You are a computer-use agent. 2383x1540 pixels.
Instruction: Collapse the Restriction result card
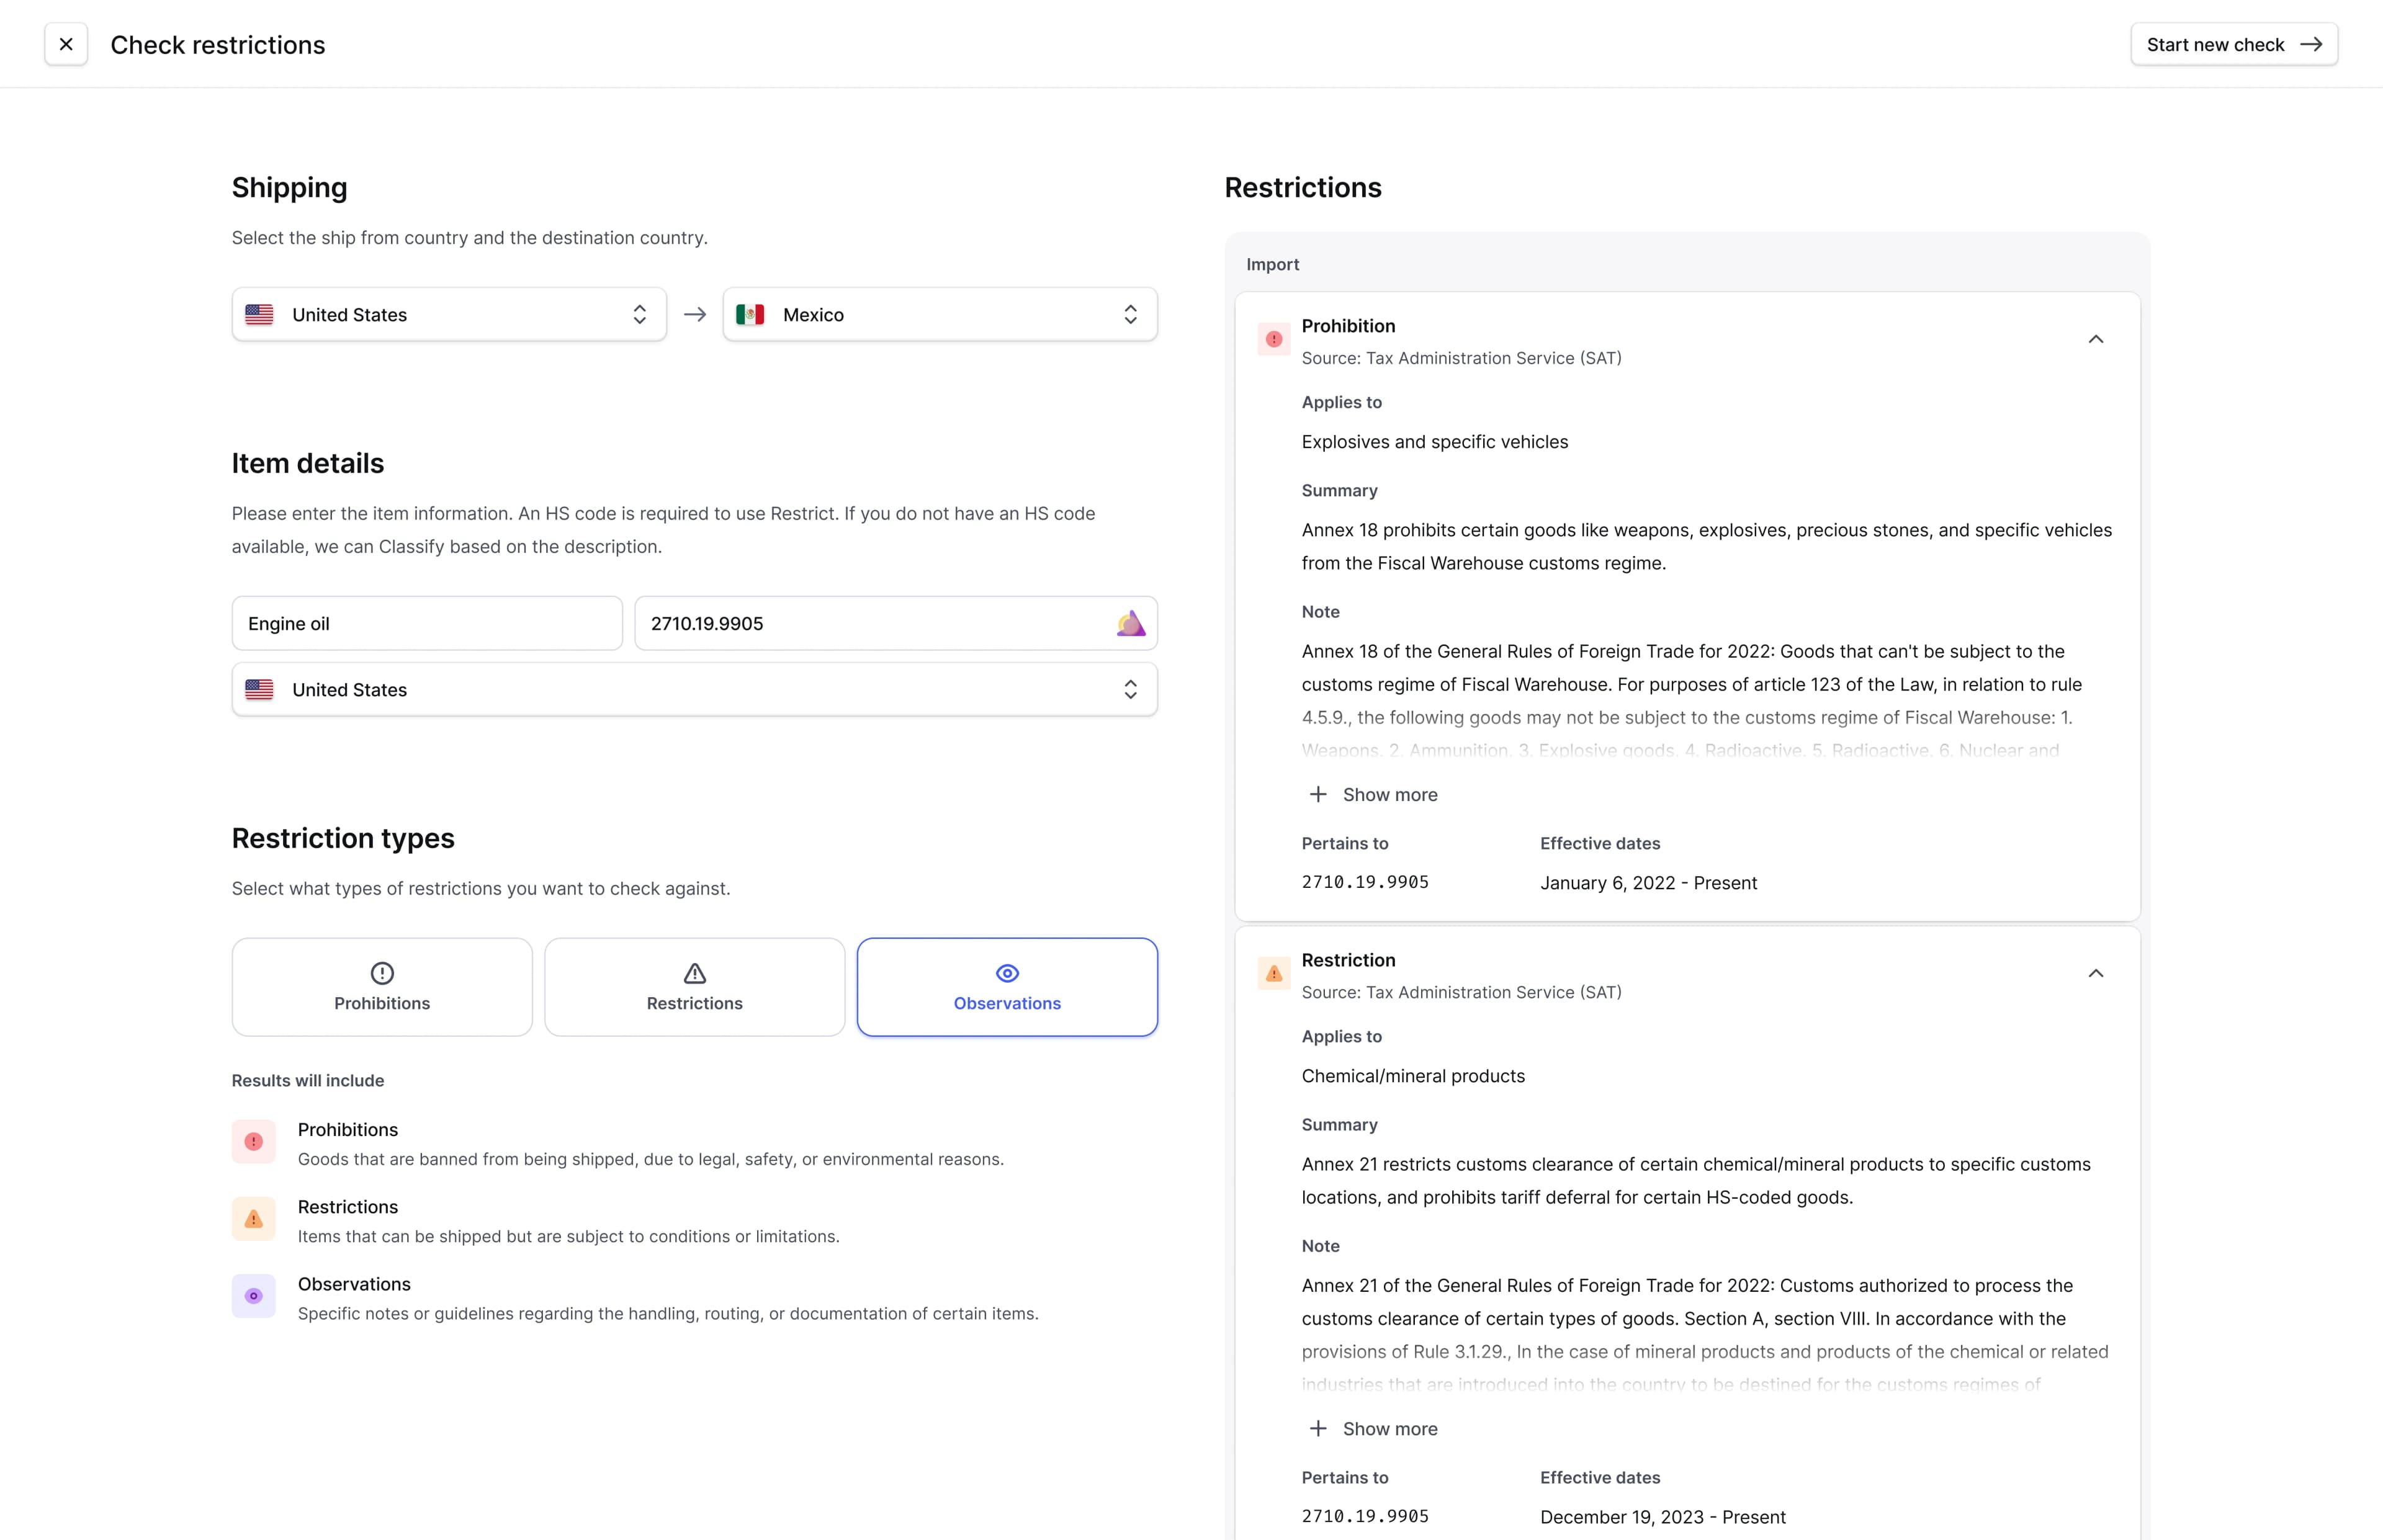coord(2095,974)
